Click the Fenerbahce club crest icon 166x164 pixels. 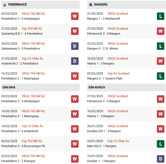point(4,5)
